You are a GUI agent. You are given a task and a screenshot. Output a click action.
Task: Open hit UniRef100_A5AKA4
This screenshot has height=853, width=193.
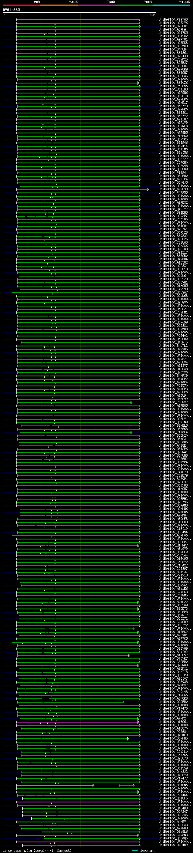coord(173,29)
